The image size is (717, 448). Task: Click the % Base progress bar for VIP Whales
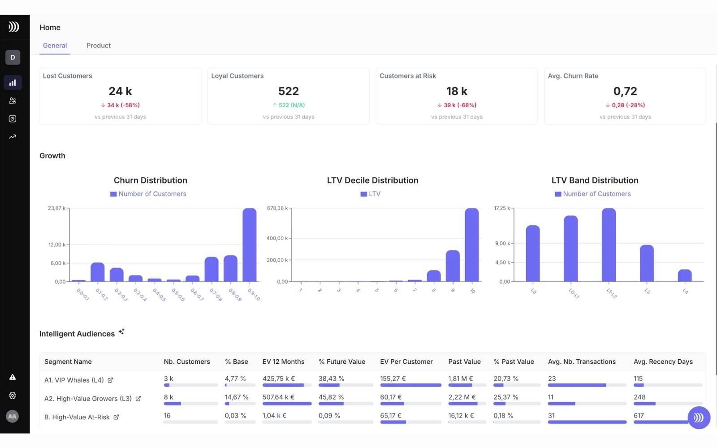240,385
